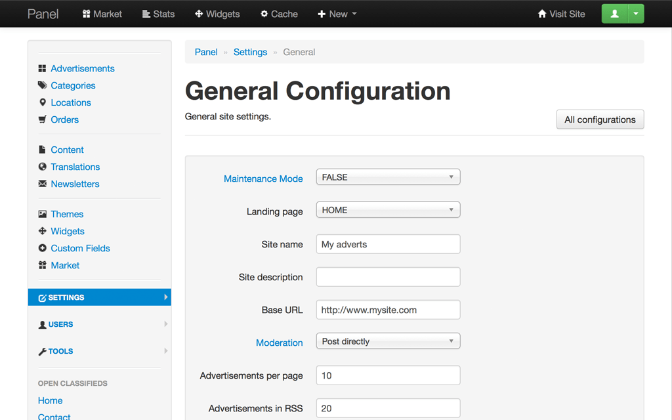Click the Themes picture icon

pos(42,214)
